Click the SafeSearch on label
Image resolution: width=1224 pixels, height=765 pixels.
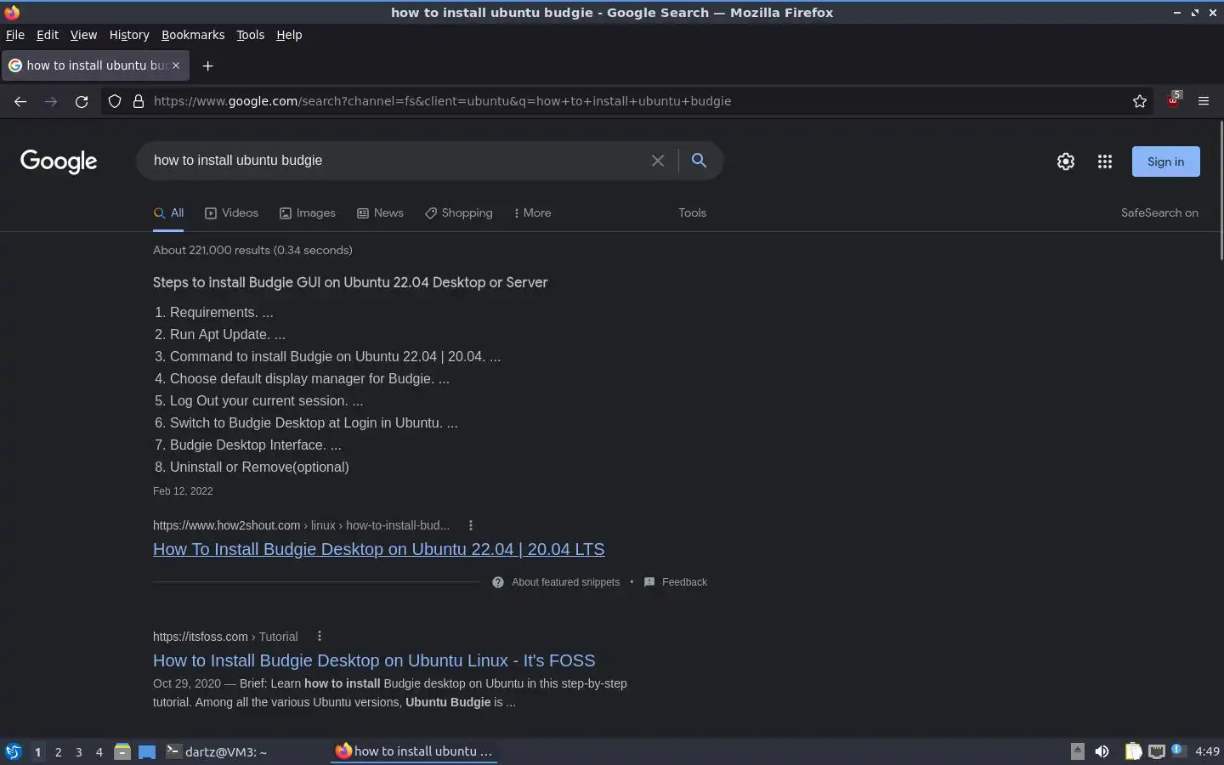(1159, 212)
